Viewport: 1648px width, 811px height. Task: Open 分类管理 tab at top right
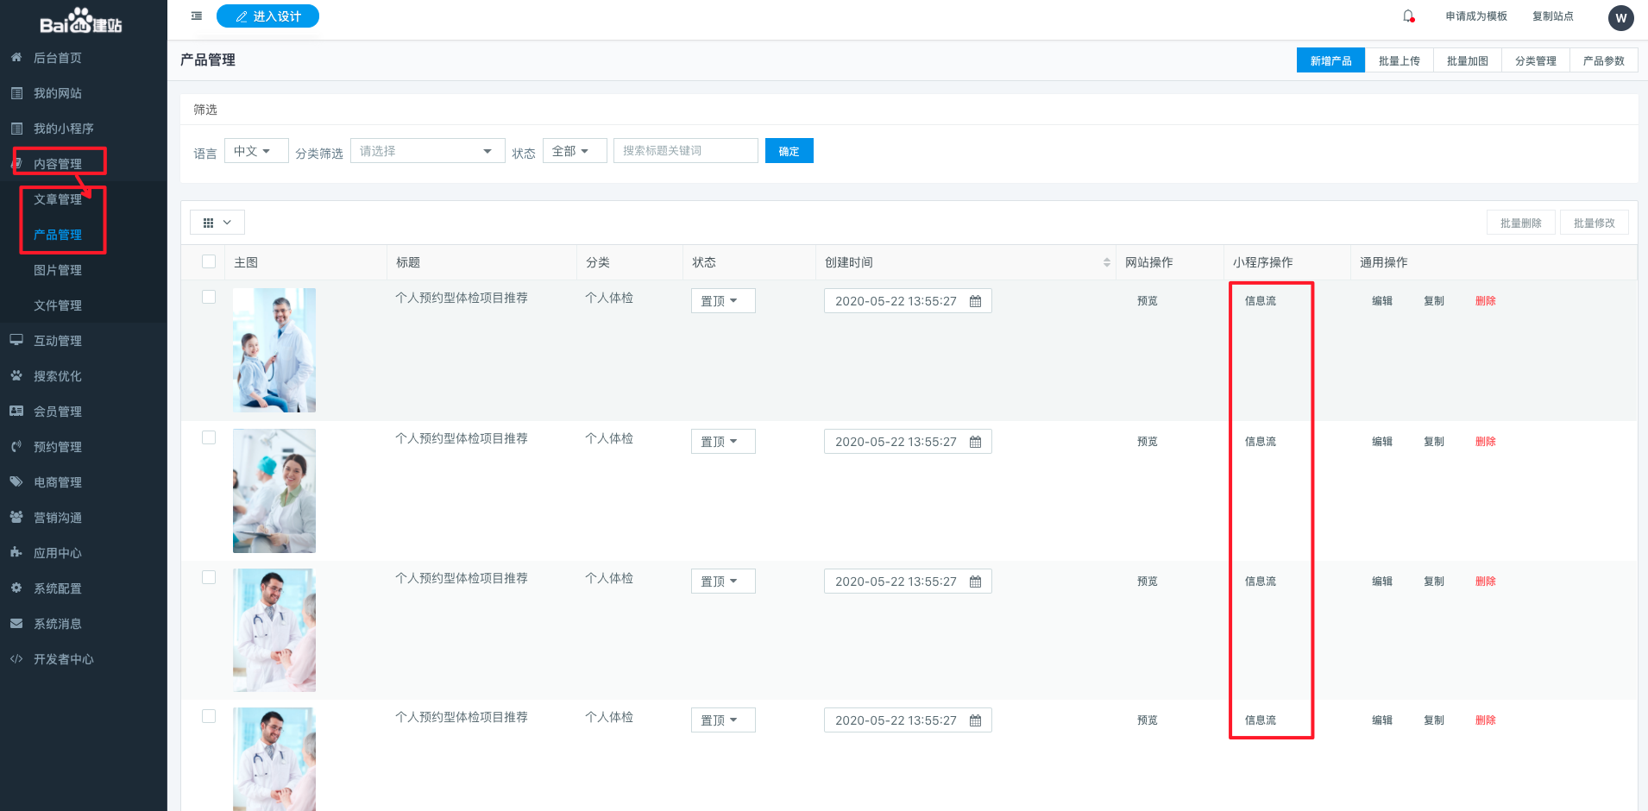(1535, 60)
